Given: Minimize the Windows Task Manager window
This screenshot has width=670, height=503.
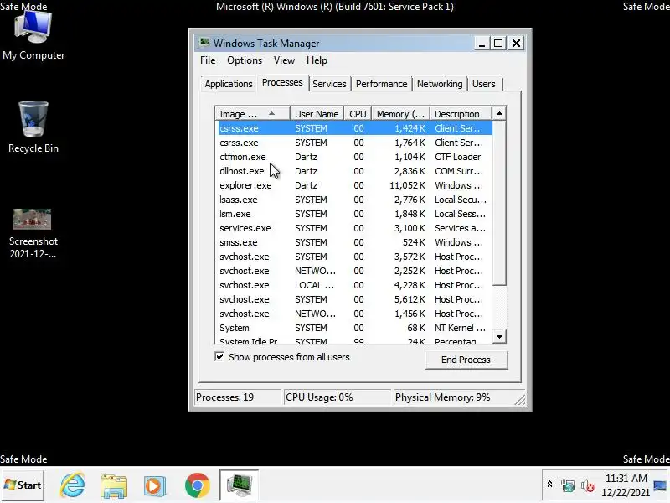Looking at the screenshot, I should pos(482,44).
